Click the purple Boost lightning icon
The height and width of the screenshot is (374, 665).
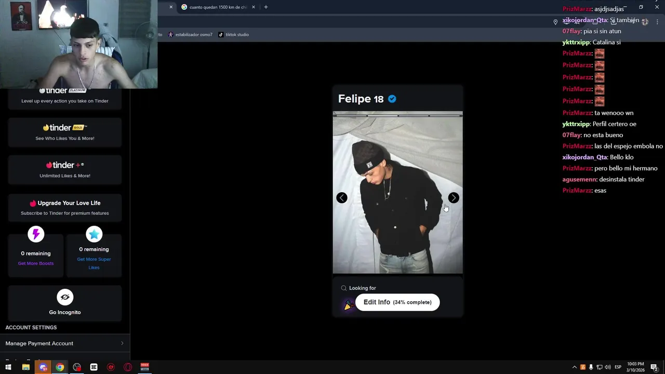[36, 234]
